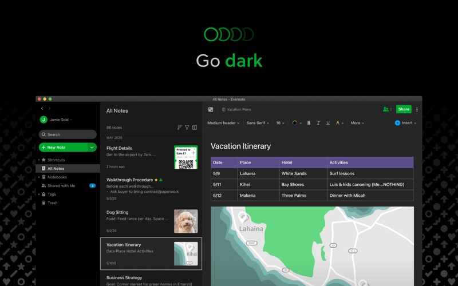Click the yellow star on Walkthrough Procedure
The height and width of the screenshot is (286, 458).
156,180
